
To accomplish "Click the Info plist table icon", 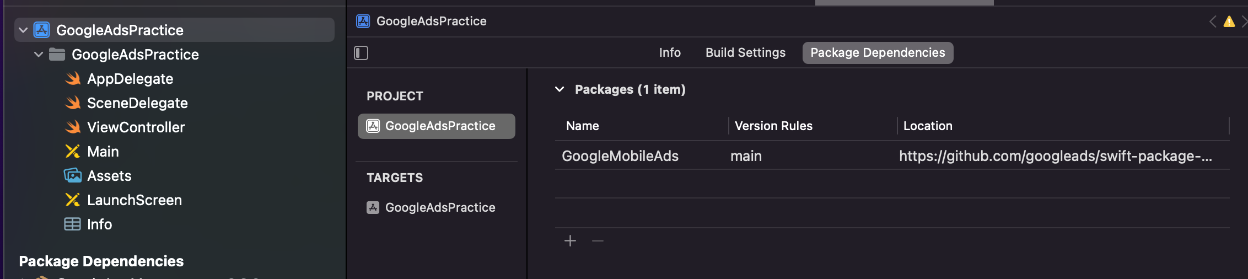I will point(73,224).
